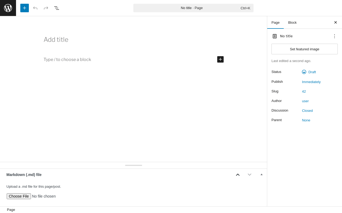Change publish date from Immediately
This screenshot has width=342, height=213.
pos(311,82)
